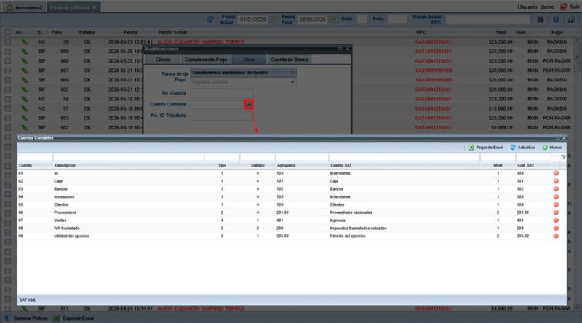Viewport: 582px width, 323px height.
Task: Check the row checkbox for folio 987
Action: point(8,71)
